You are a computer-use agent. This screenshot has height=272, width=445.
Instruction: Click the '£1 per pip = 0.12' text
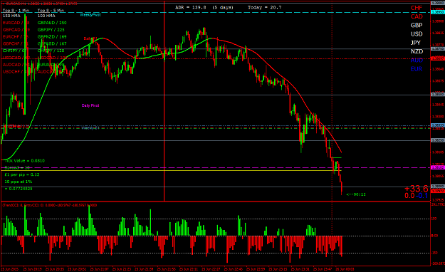coord(22,174)
